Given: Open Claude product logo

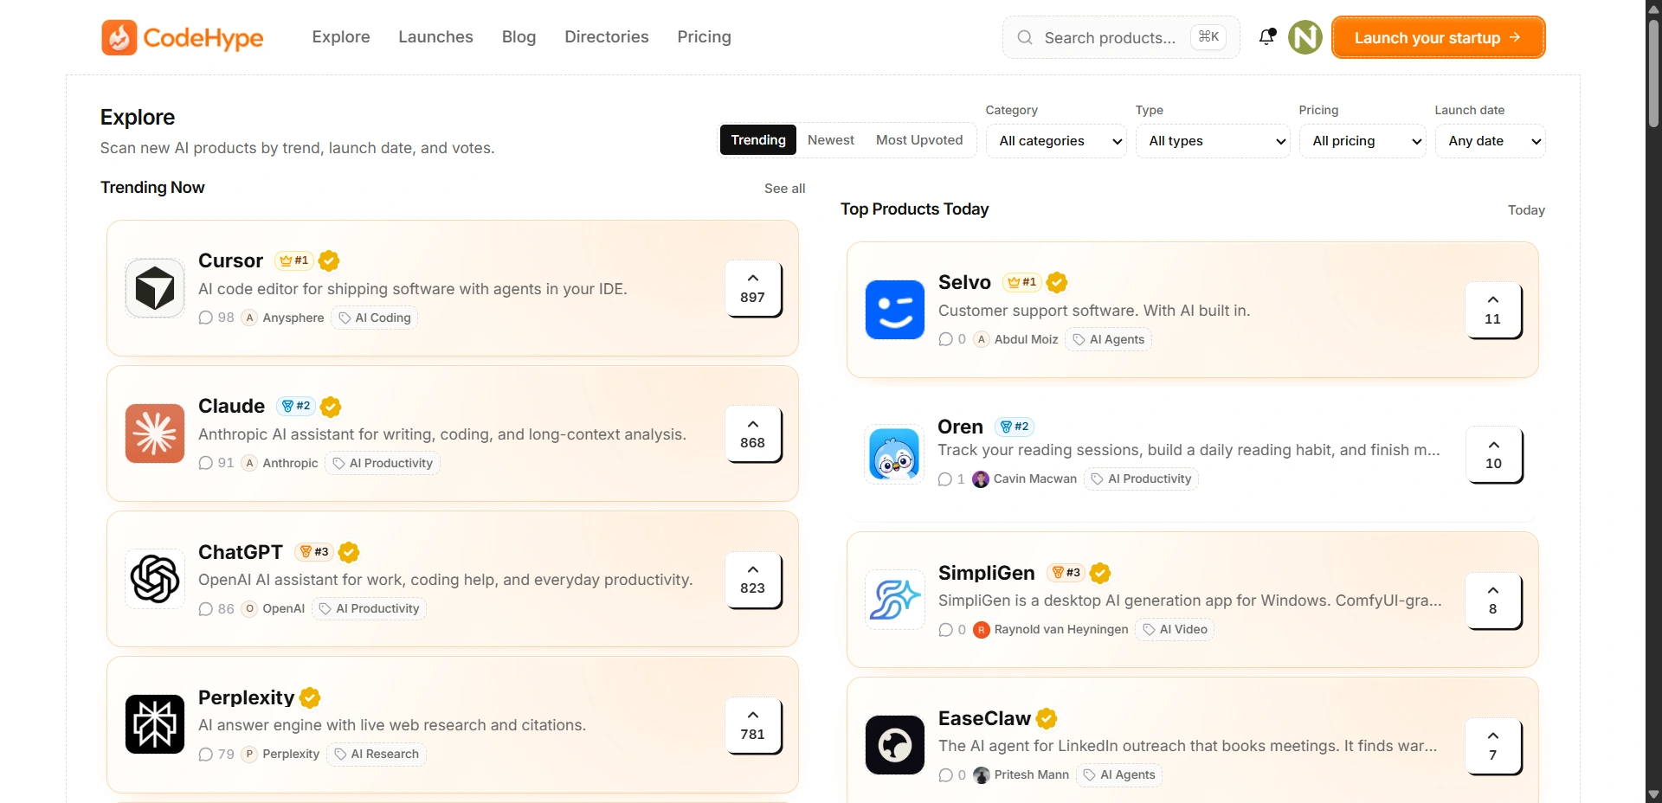Looking at the screenshot, I should (155, 434).
